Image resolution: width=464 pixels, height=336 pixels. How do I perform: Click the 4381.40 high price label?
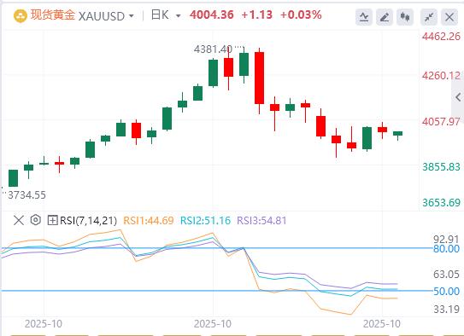pos(213,49)
